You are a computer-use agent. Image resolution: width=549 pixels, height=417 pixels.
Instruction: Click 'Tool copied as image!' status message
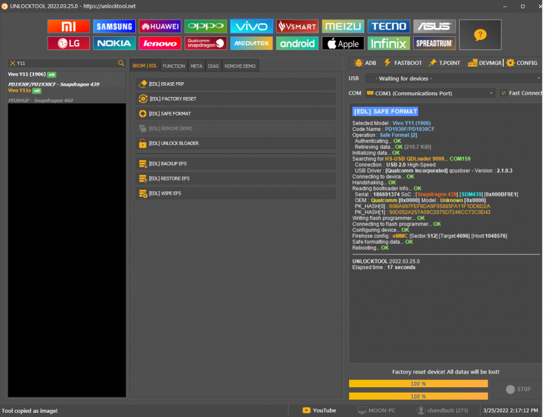point(30,410)
